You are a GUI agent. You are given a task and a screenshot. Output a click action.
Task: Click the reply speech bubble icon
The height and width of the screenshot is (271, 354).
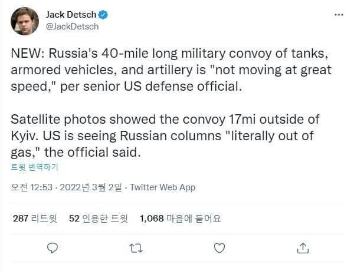(52, 248)
